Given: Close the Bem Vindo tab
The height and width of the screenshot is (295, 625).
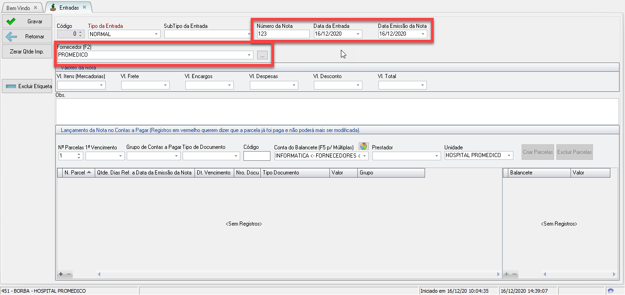Looking at the screenshot, I should point(35,8).
